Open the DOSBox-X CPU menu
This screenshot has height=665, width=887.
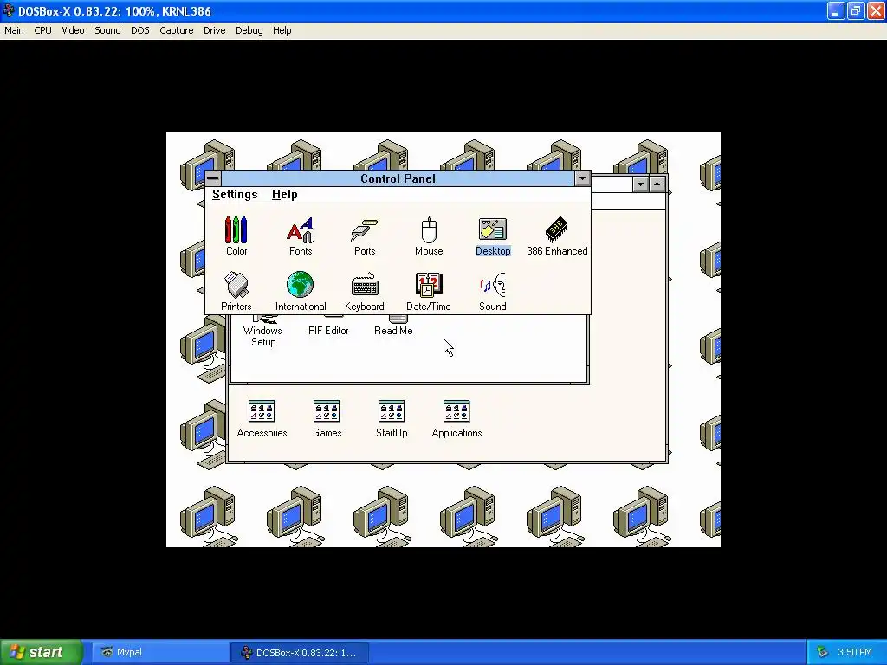pyautogui.click(x=43, y=30)
